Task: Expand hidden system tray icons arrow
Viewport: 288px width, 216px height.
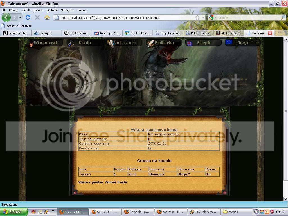Action: [x=256, y=212]
